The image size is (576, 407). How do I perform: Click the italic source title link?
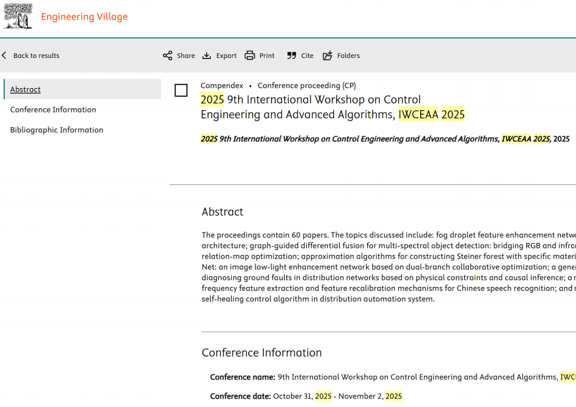tap(376, 139)
